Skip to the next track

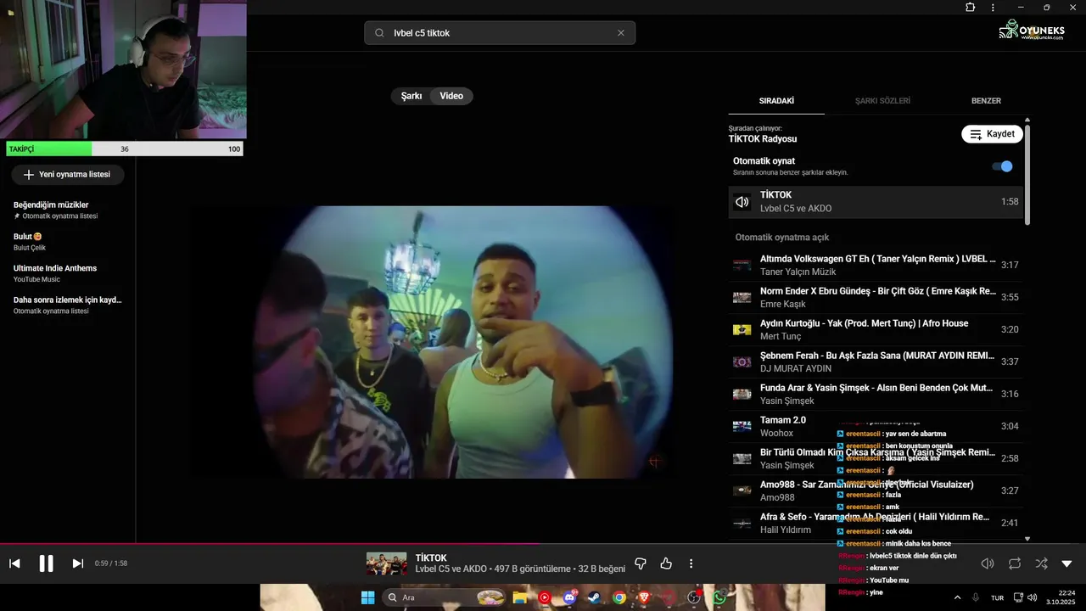(77, 563)
